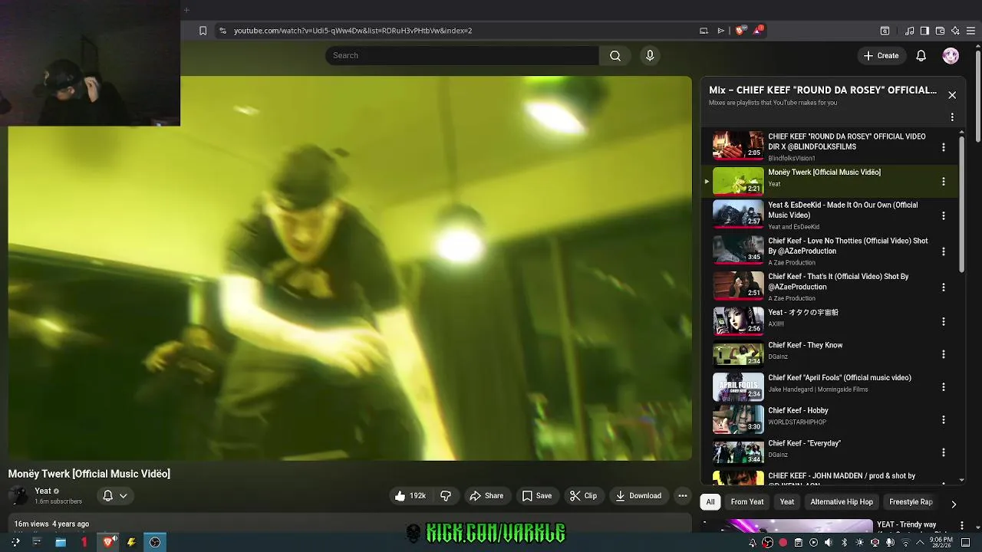Image resolution: width=982 pixels, height=552 pixels.
Task: Click the Yeat channel avatar below video
Action: pyautogui.click(x=18, y=496)
